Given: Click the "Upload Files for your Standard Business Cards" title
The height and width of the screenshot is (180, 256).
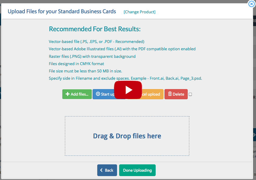Looking at the screenshot, I should (x=62, y=11).
